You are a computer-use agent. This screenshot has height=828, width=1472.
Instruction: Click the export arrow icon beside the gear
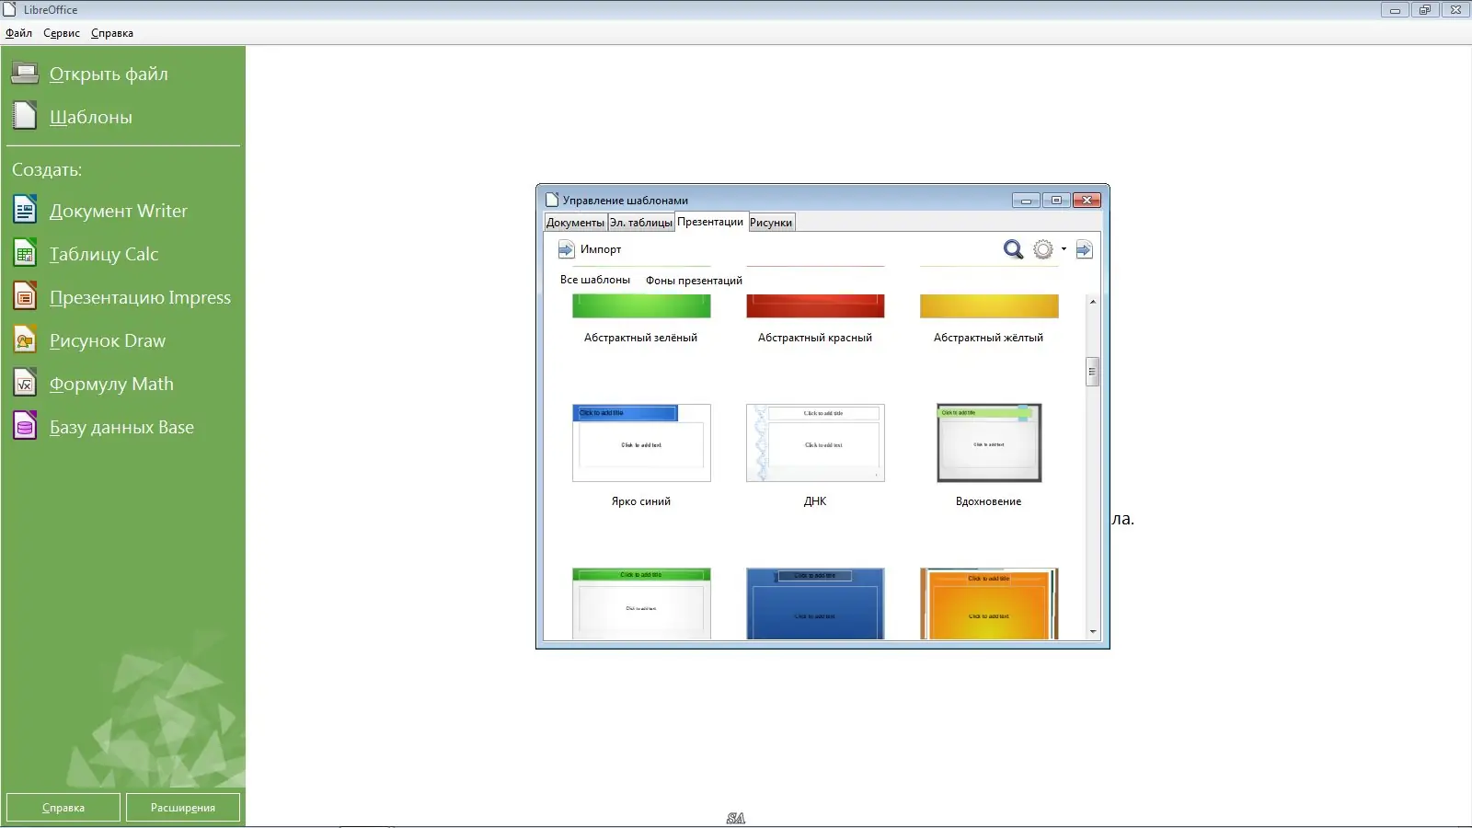[1085, 249]
